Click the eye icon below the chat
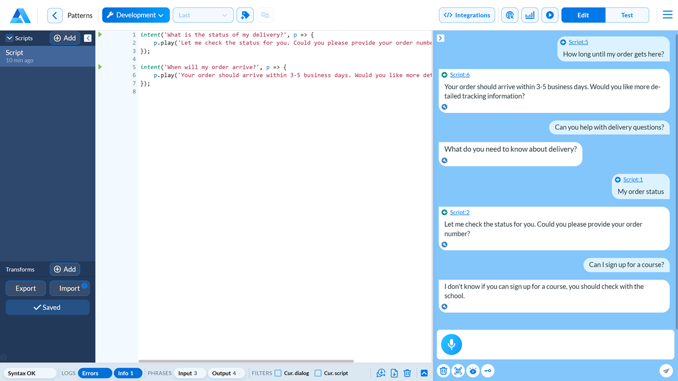 click(x=473, y=371)
